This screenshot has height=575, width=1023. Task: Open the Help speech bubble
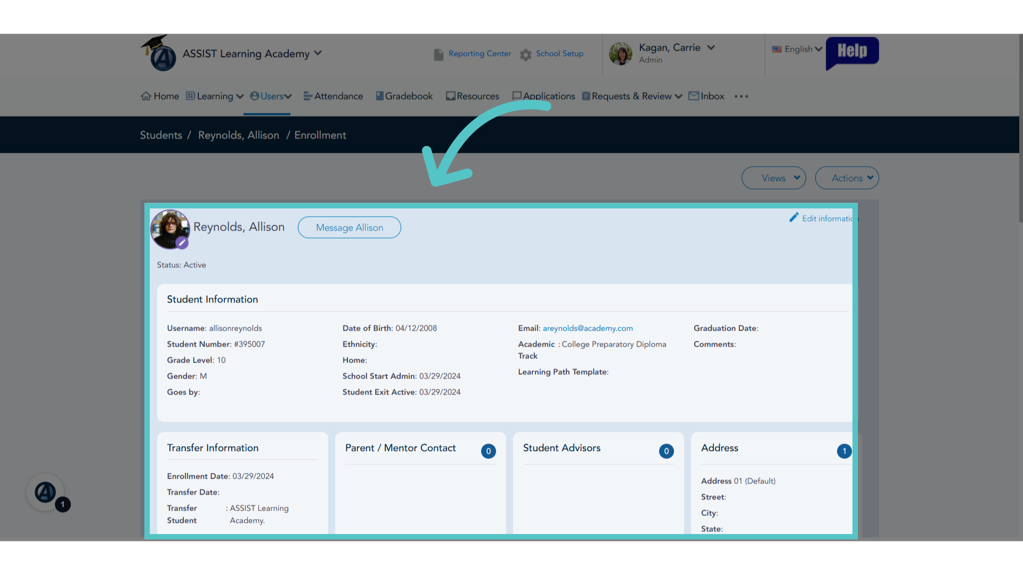coord(852,52)
